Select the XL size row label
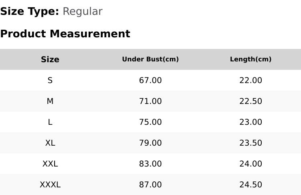The height and width of the screenshot is (195, 301). (50, 143)
